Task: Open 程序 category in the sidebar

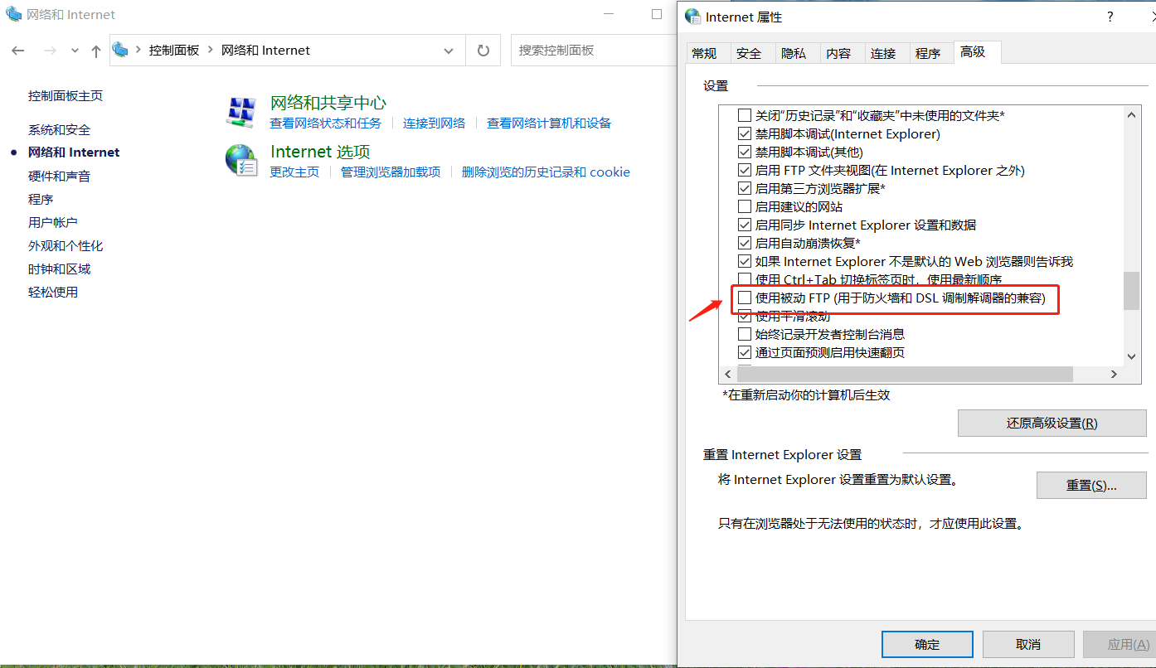Action: pos(41,200)
